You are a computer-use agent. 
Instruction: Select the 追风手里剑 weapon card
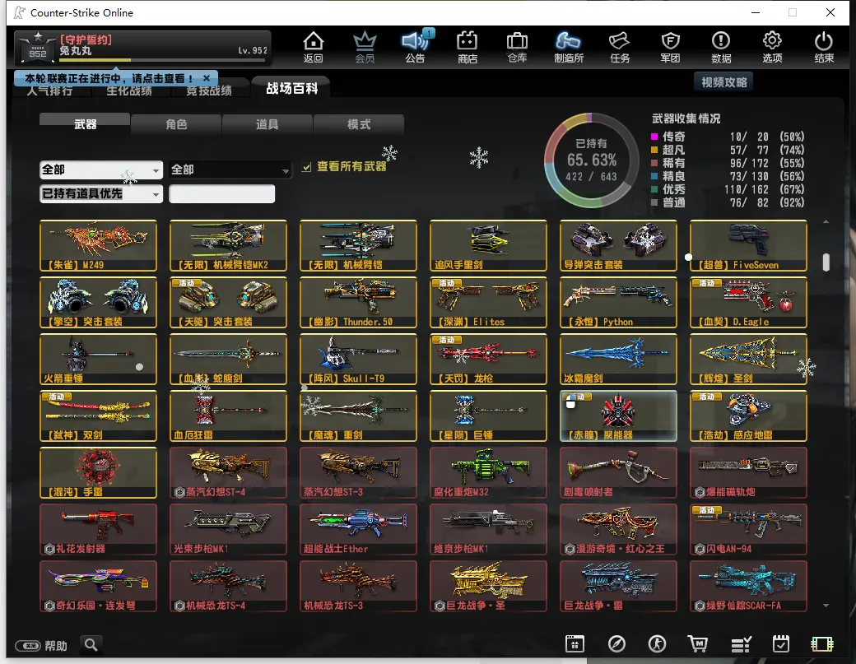pos(488,245)
